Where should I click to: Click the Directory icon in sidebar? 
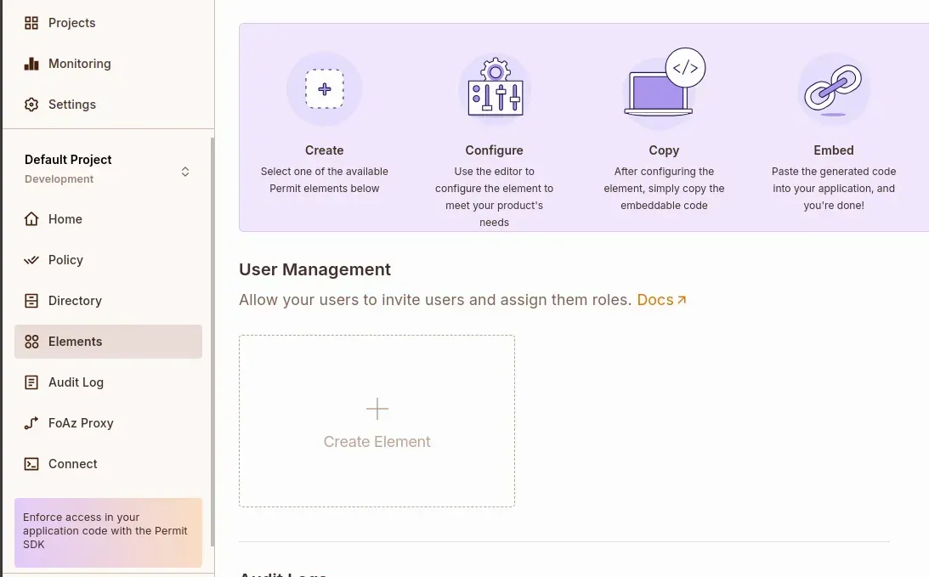tap(31, 301)
